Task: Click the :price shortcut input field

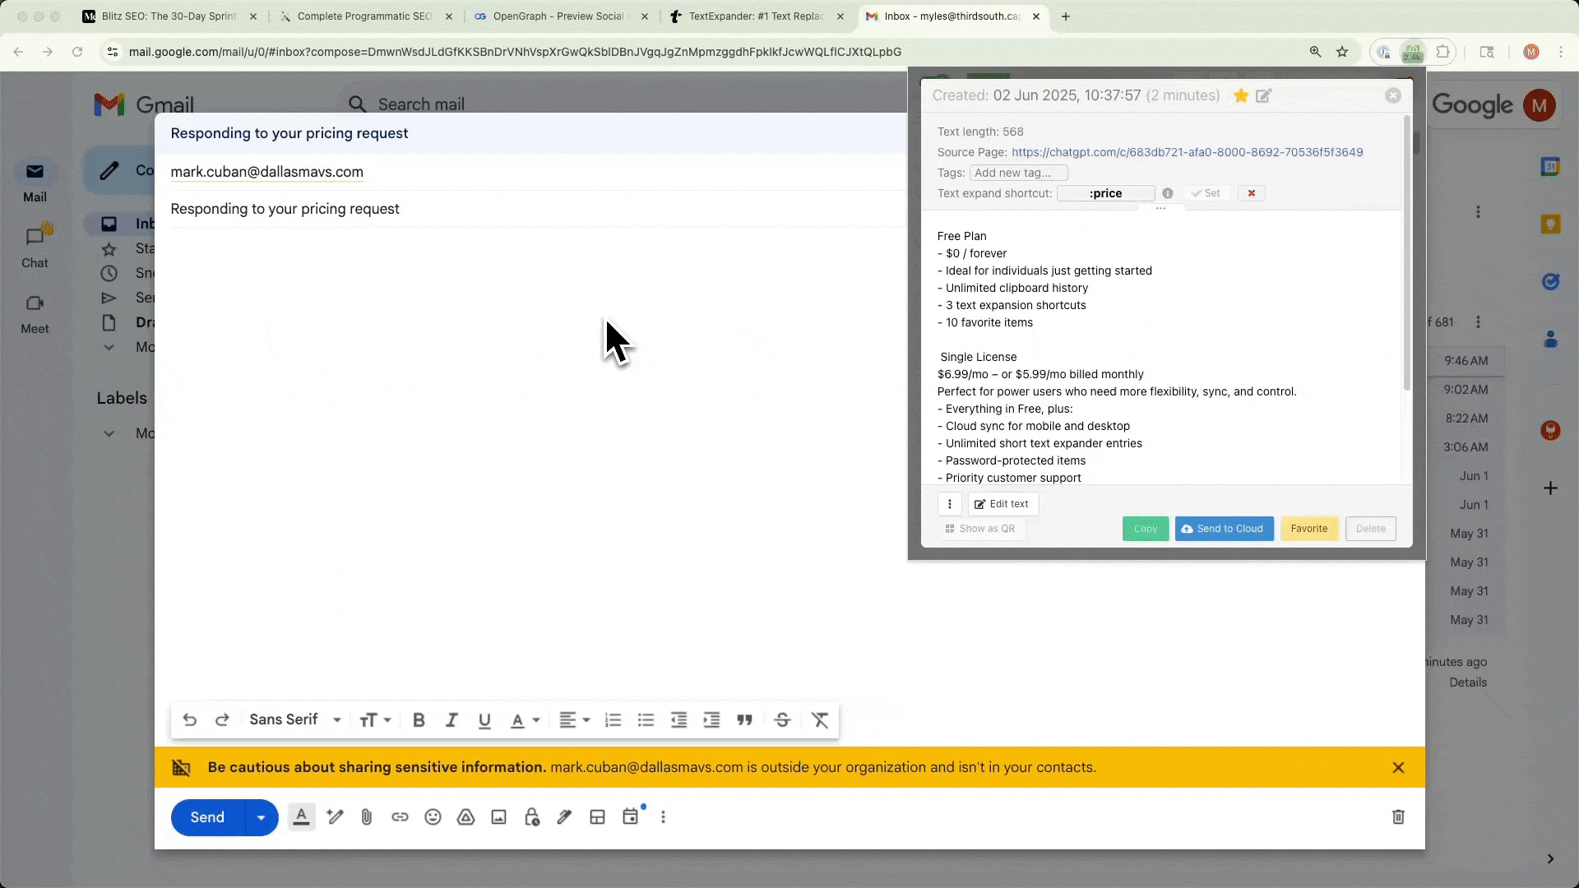Action: click(1105, 193)
